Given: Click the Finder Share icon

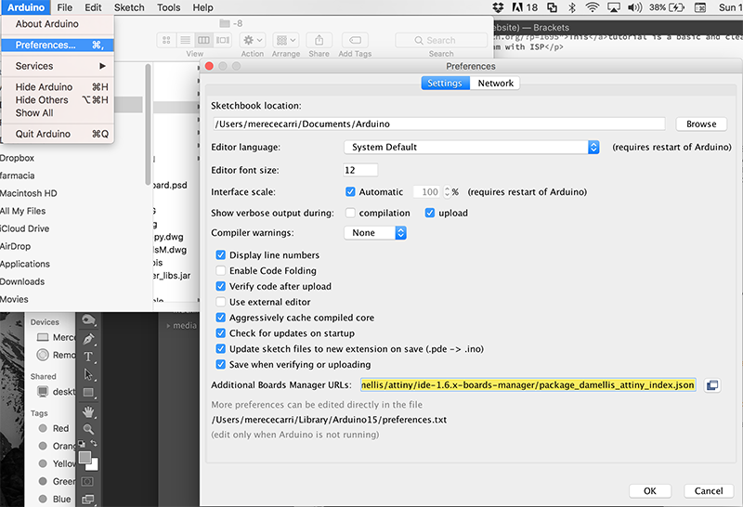Looking at the screenshot, I should click(319, 40).
